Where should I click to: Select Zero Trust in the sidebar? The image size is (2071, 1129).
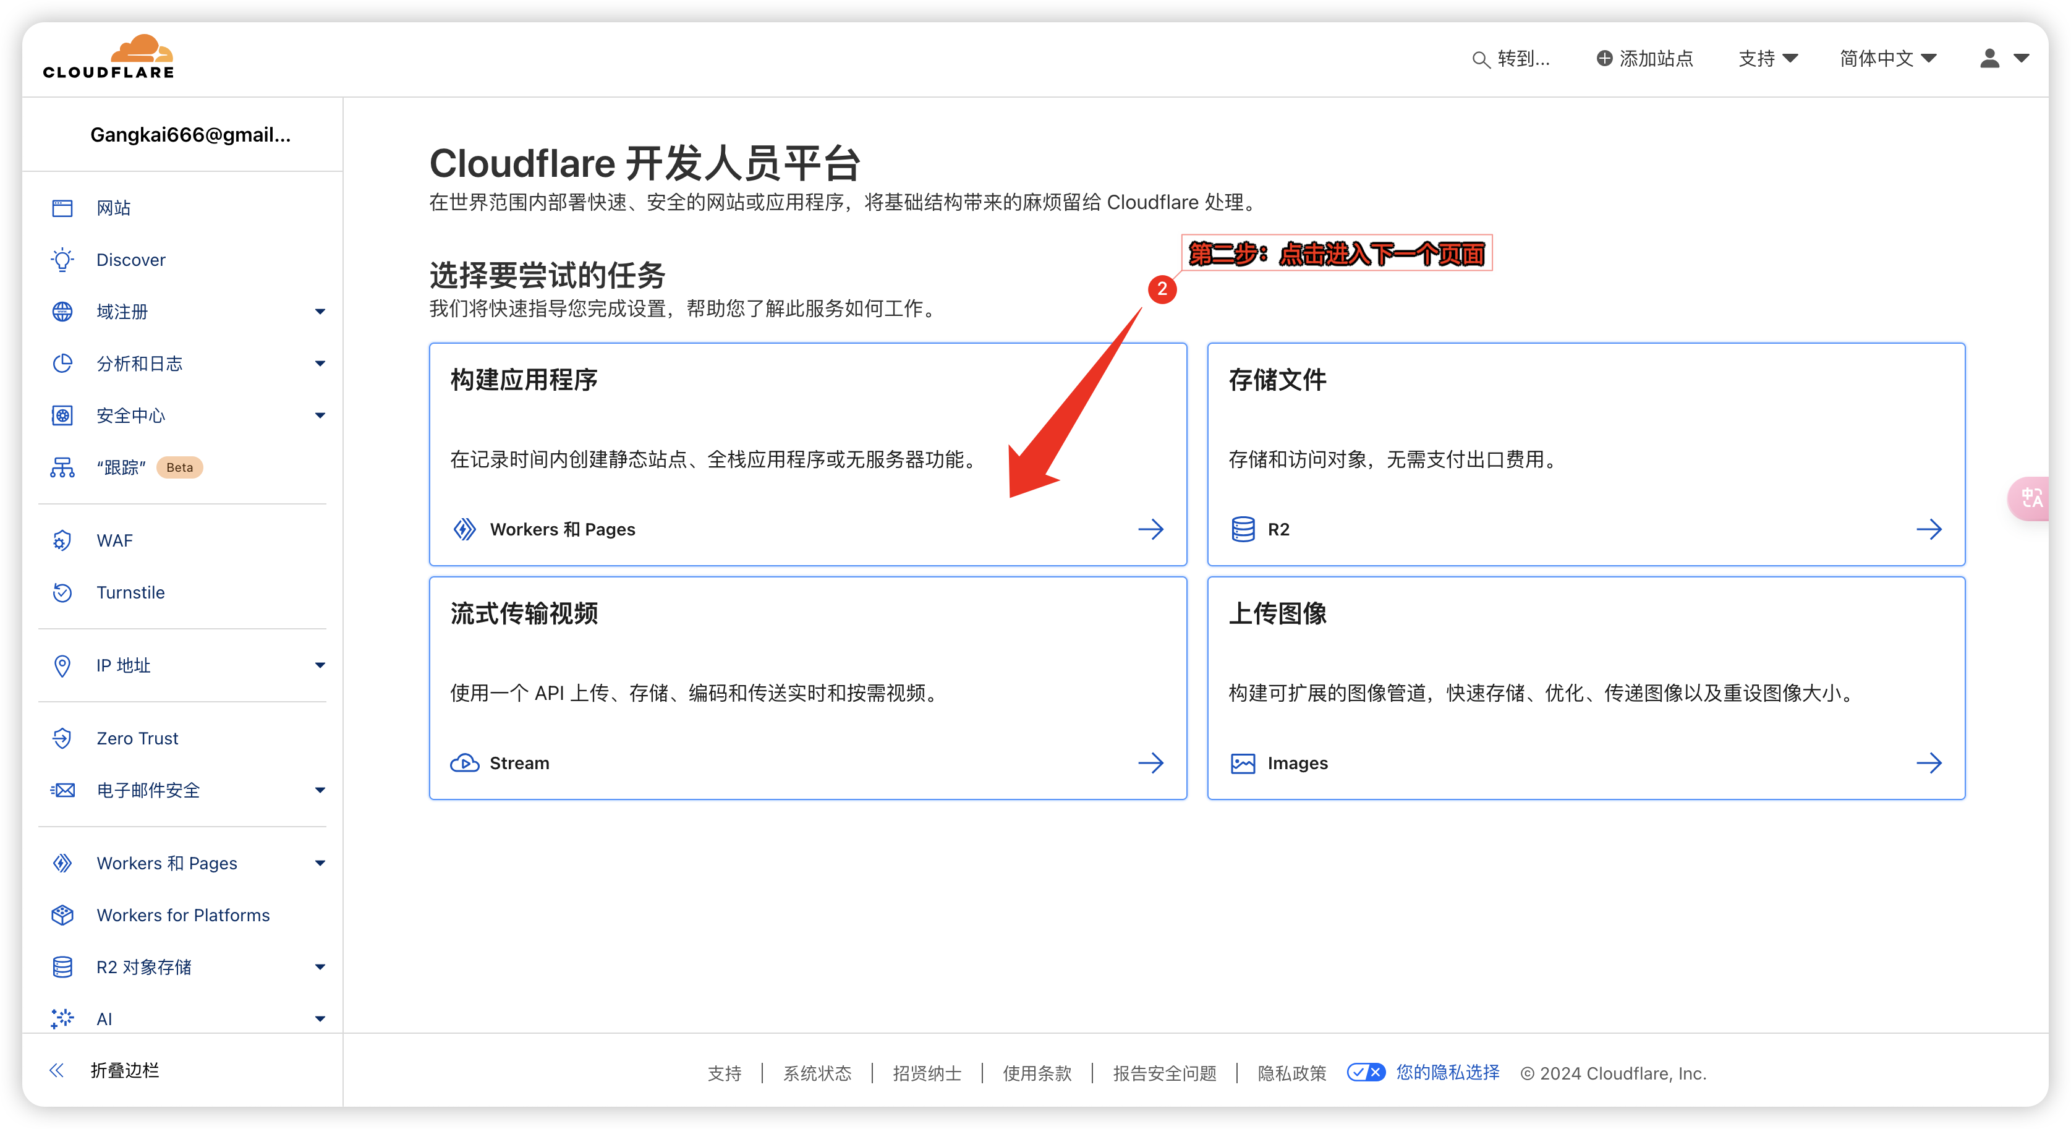click(x=137, y=738)
